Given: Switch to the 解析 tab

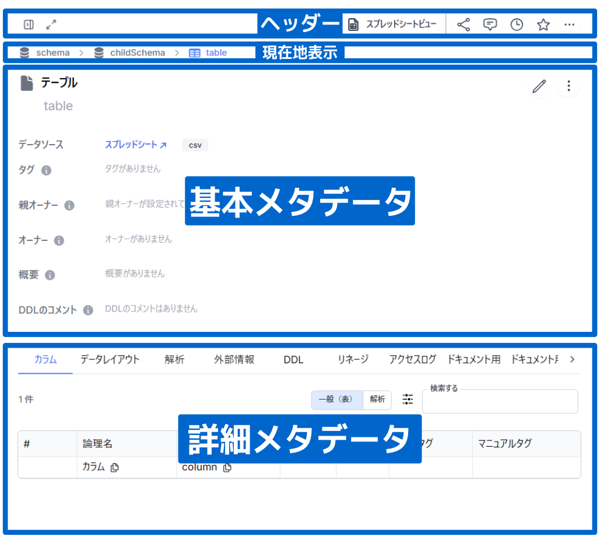Looking at the screenshot, I should click(174, 360).
